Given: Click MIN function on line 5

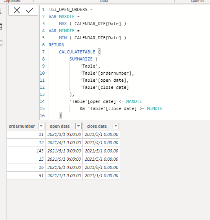Looking at the screenshot, I should (63, 38).
